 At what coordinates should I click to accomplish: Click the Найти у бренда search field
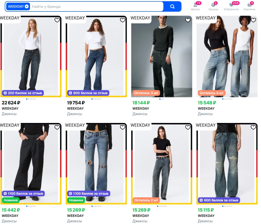97,7
